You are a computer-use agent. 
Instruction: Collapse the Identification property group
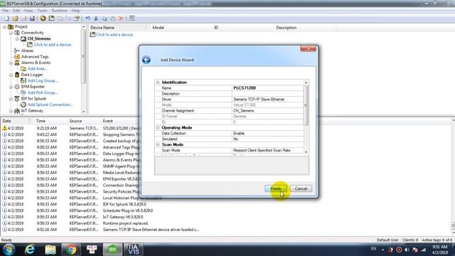[x=158, y=82]
